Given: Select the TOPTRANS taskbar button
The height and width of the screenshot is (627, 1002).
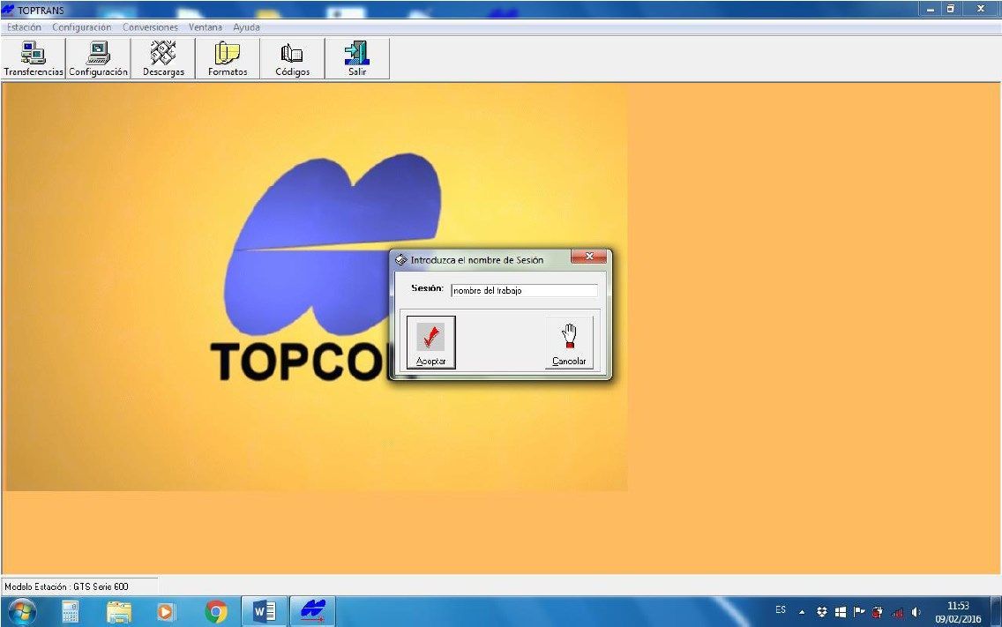Looking at the screenshot, I should (x=313, y=612).
